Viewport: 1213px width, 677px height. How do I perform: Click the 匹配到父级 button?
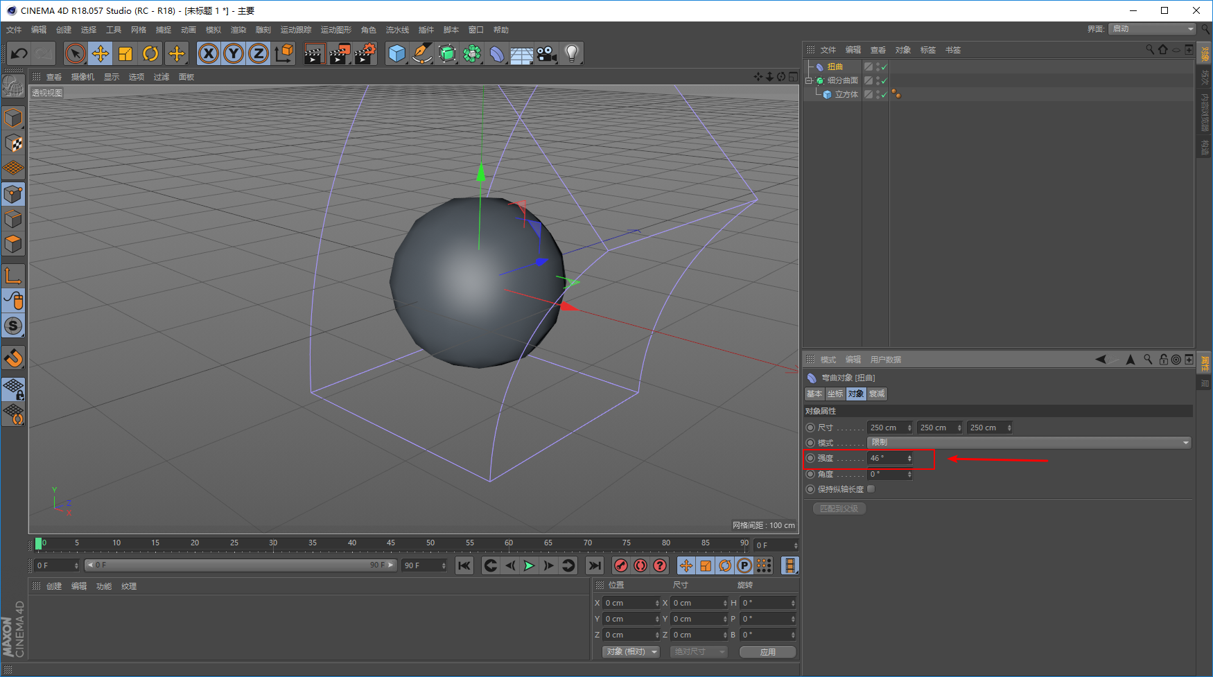pos(839,509)
